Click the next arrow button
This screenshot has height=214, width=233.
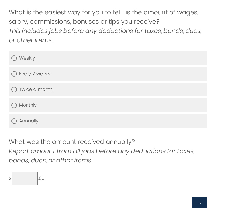pyautogui.click(x=199, y=202)
